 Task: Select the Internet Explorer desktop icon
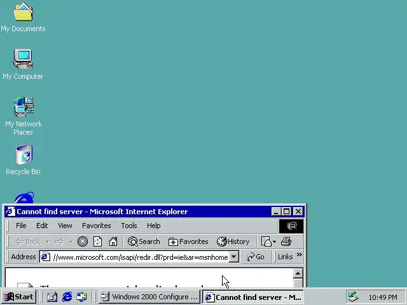24,198
